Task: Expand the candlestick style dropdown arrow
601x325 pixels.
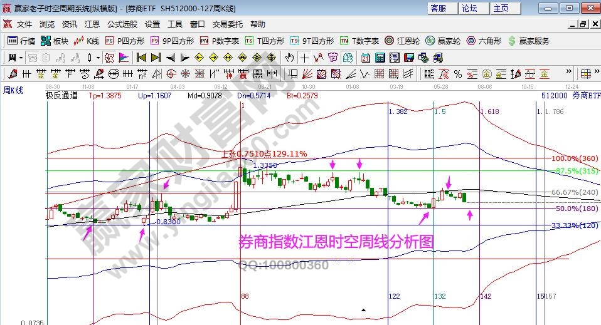Action: (97, 58)
